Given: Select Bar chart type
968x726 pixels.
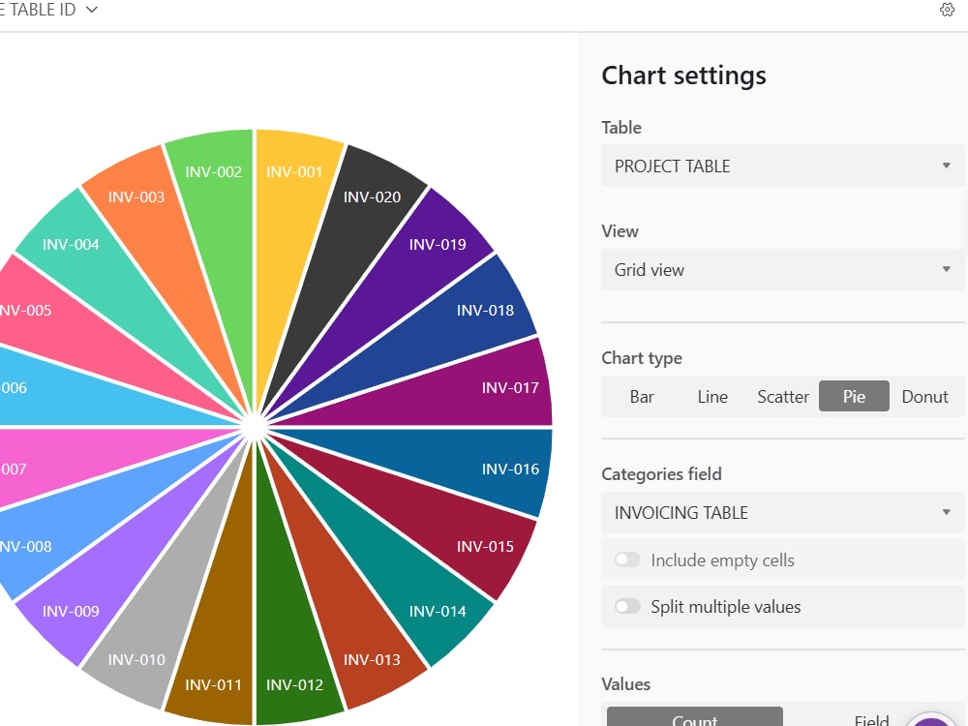Looking at the screenshot, I should (x=642, y=396).
